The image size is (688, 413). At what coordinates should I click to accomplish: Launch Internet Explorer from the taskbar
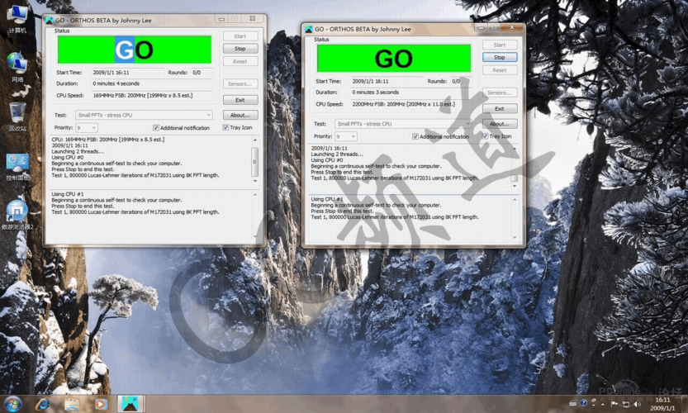(43, 404)
